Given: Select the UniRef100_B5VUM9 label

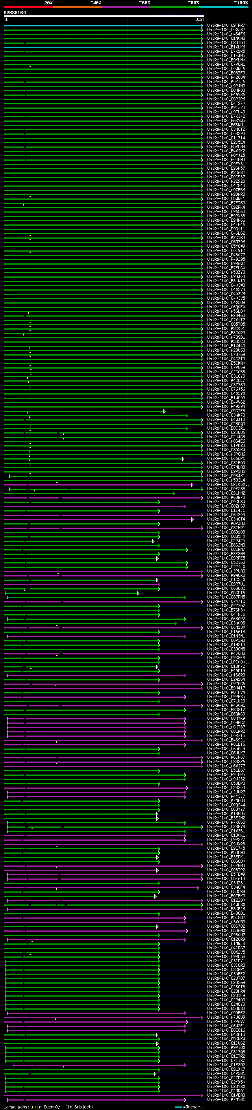Looking at the screenshot, I should [226, 146].
